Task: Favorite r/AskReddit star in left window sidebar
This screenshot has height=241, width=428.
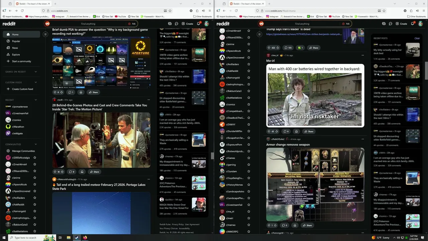Action: [35, 205]
